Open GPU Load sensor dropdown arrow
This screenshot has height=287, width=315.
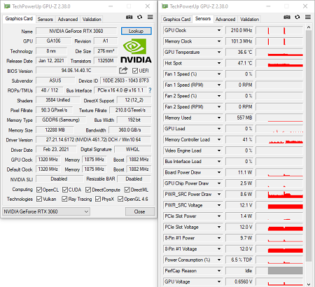(x=219, y=129)
